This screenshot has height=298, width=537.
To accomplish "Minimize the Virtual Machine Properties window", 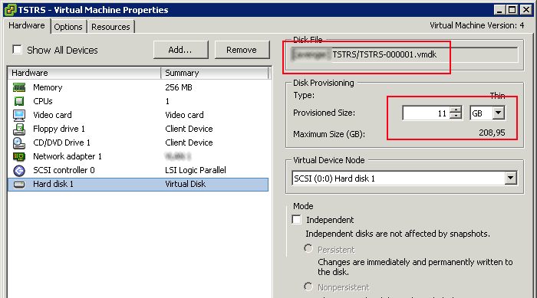I will point(499,10).
